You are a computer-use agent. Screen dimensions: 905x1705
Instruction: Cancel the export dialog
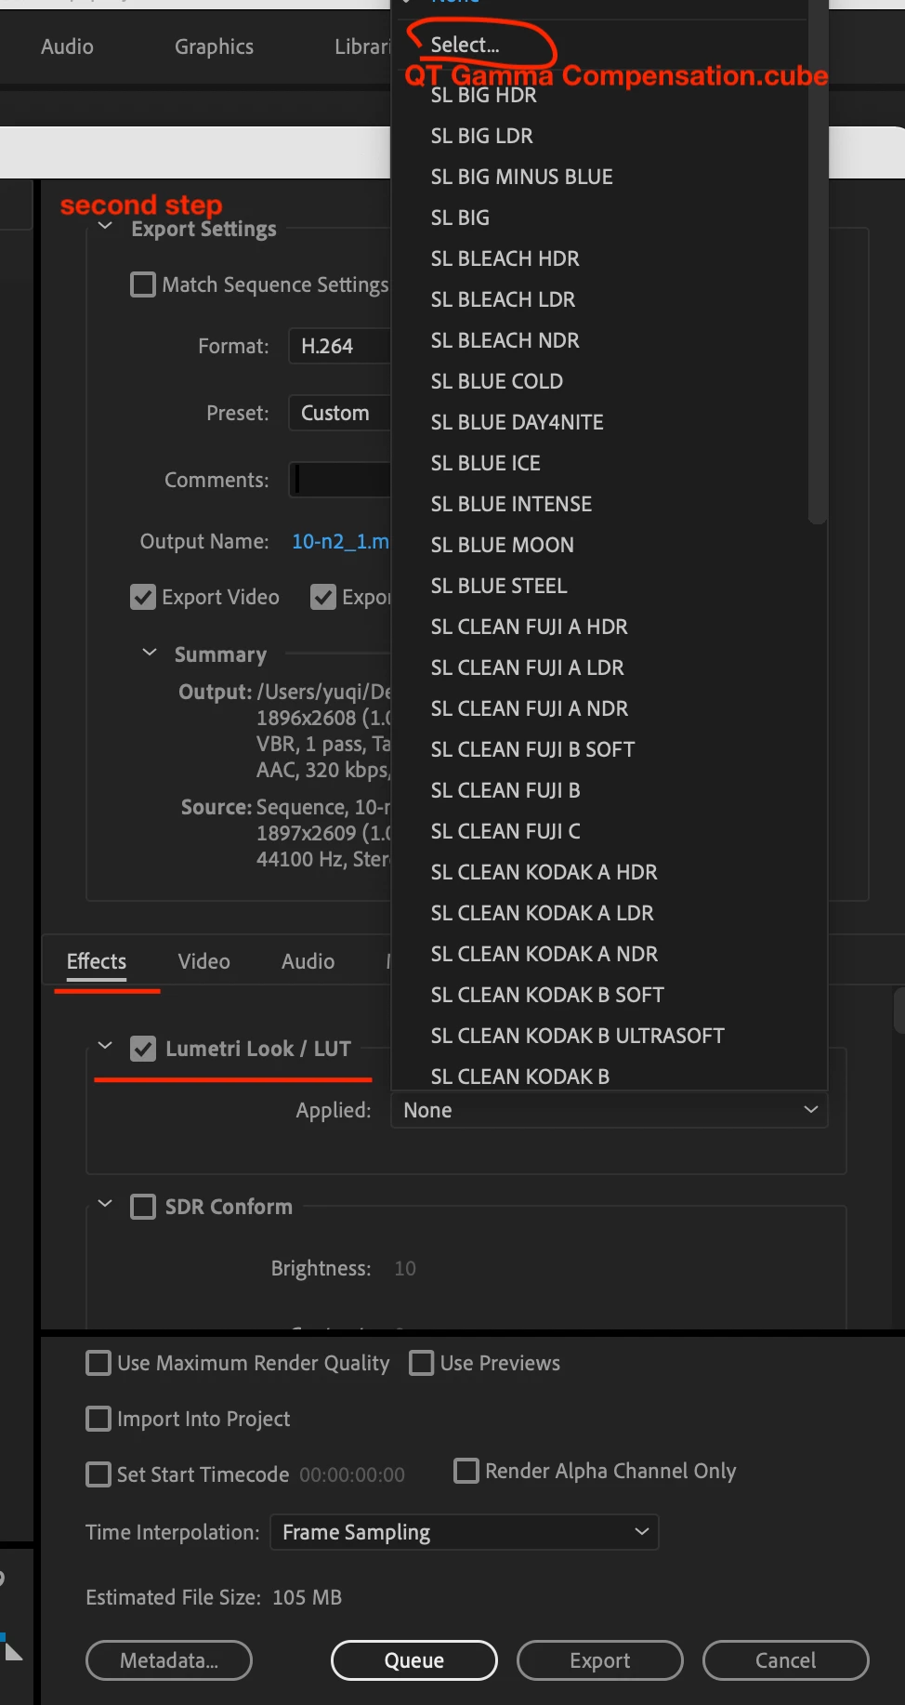(786, 1660)
